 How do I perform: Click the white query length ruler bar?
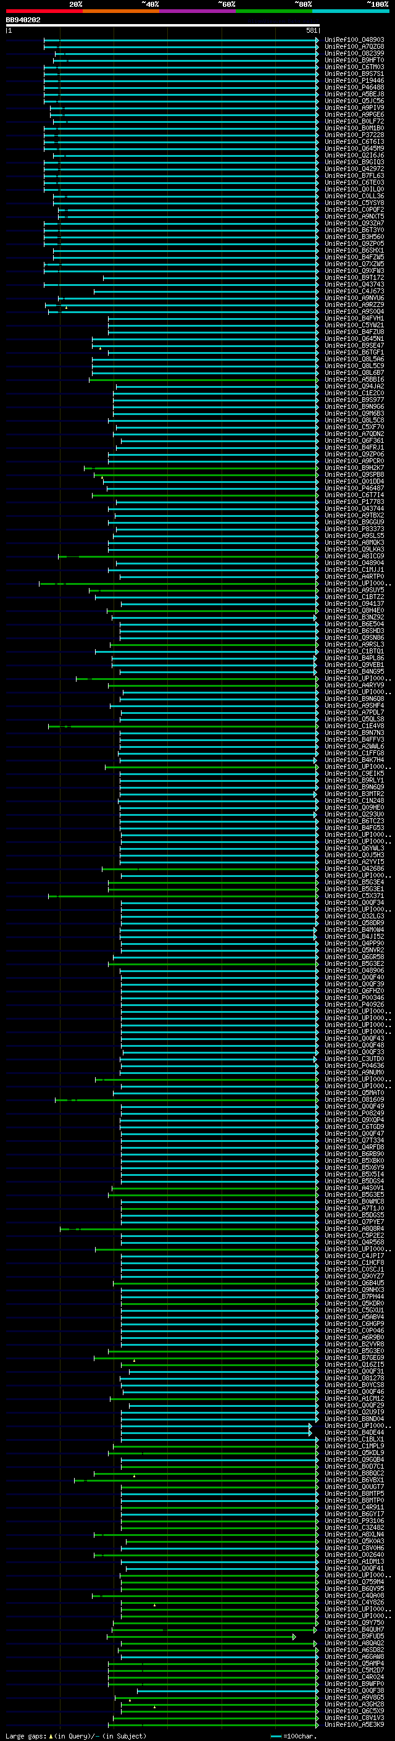(x=163, y=26)
